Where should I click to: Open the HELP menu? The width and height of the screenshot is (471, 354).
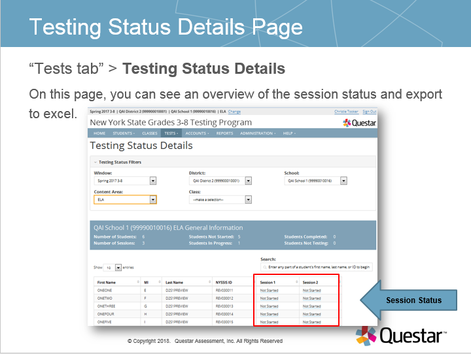(x=289, y=133)
